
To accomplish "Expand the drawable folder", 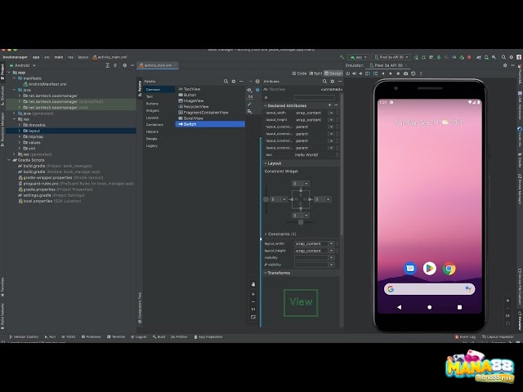I will click(x=20, y=125).
